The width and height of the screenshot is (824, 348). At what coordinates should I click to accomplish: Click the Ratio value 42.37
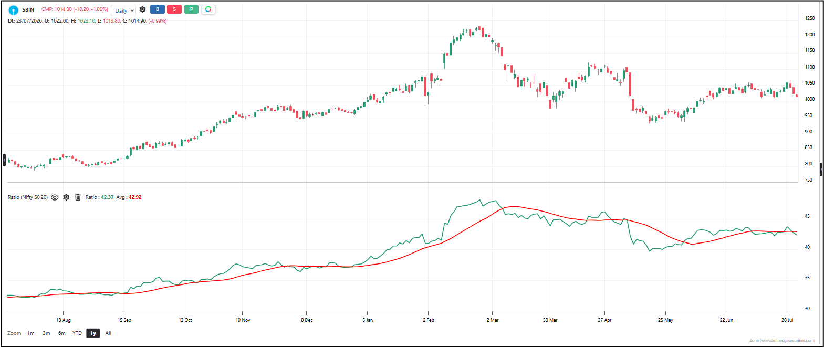point(107,197)
